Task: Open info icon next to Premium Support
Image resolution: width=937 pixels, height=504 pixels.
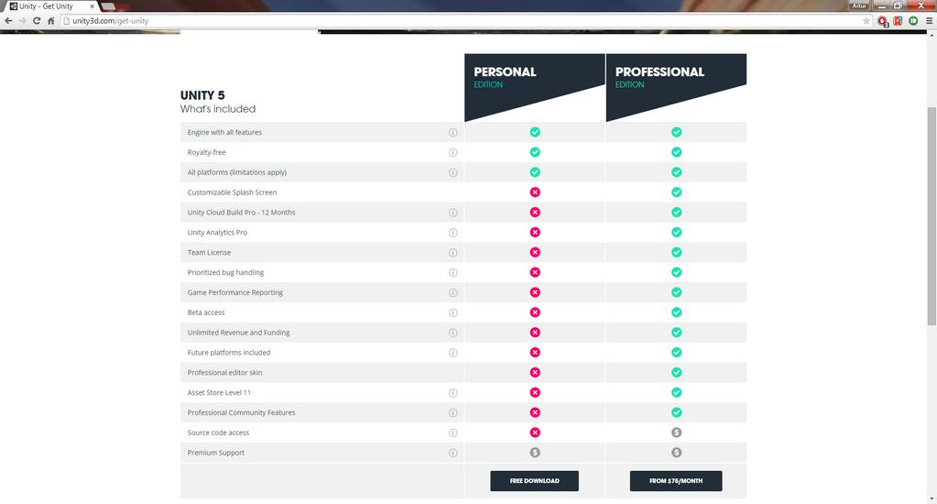Action: pos(453,454)
